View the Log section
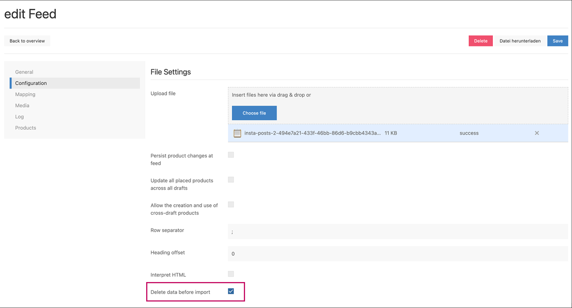The height and width of the screenshot is (308, 572). tap(19, 117)
